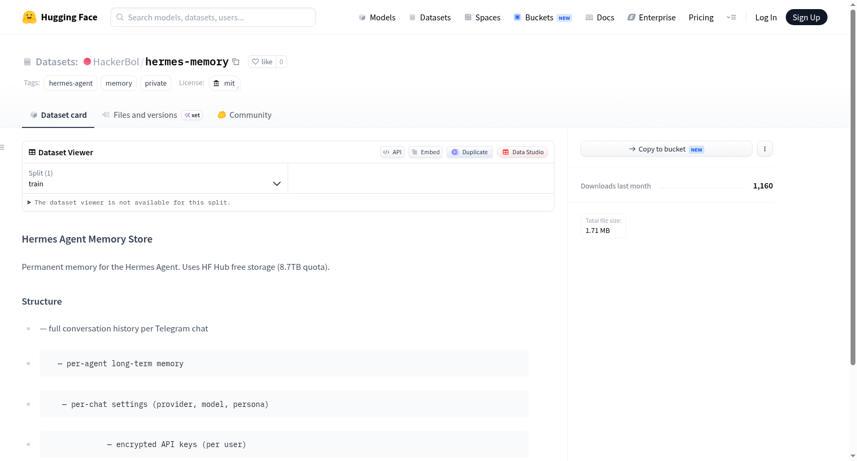The image size is (857, 461).
Task: Click the memory tag
Action: click(119, 83)
